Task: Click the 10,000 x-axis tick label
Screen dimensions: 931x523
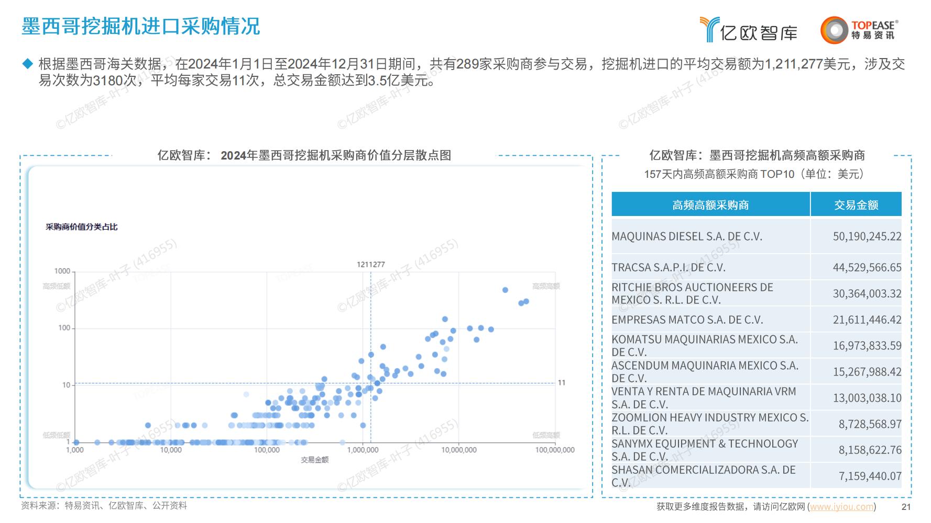Action: tap(171, 450)
